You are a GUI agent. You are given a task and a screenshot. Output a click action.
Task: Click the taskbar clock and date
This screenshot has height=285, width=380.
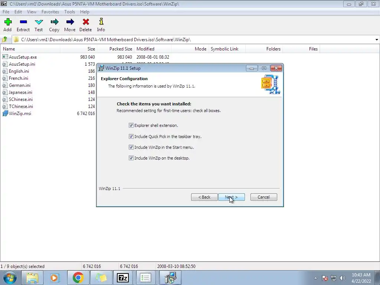tap(361, 278)
